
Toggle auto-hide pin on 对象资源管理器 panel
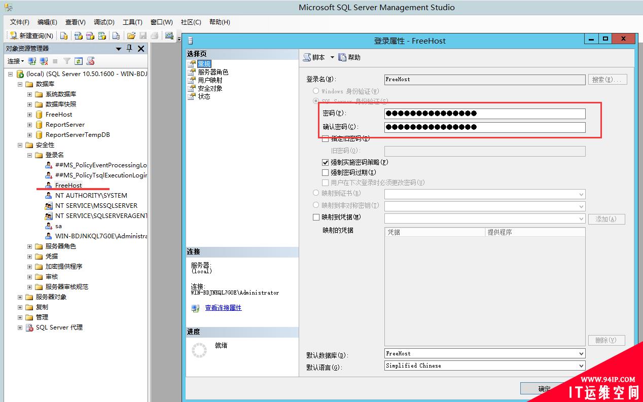coord(129,48)
